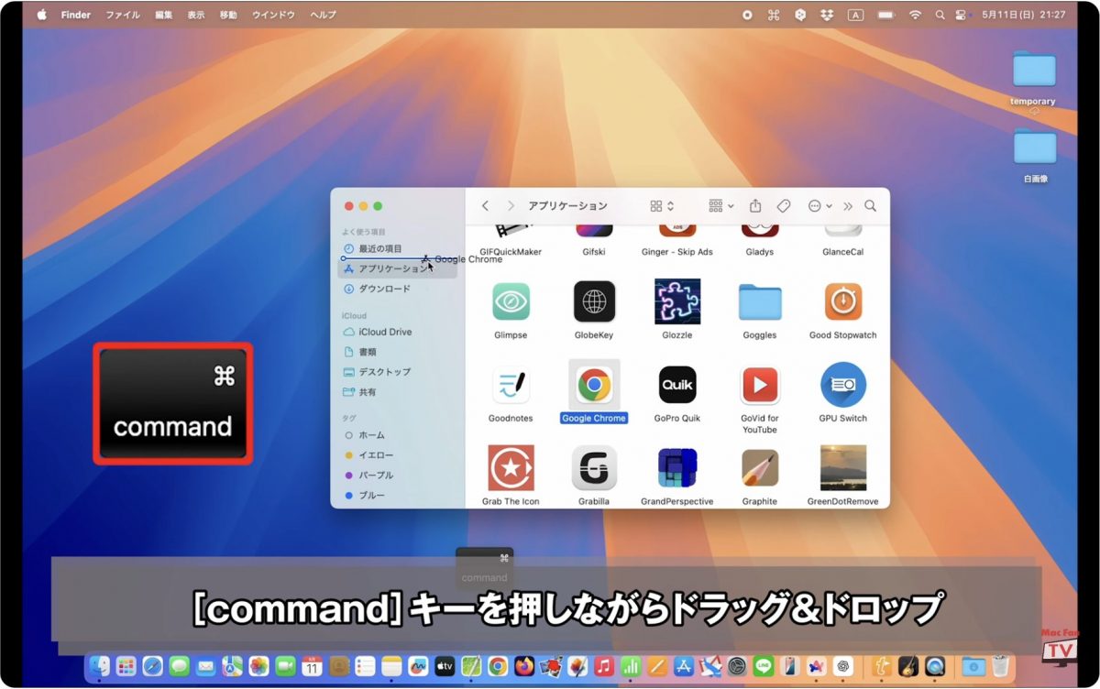Select the Good Stopwatch app icon
1100x689 pixels.
[x=843, y=301]
